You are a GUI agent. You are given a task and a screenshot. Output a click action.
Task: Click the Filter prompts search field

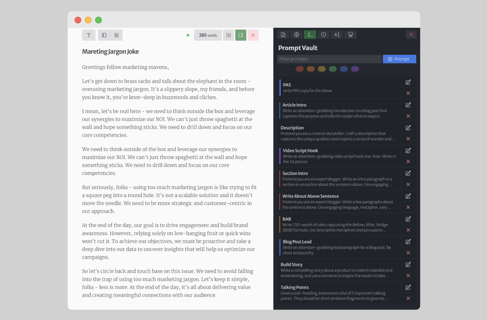pos(329,59)
